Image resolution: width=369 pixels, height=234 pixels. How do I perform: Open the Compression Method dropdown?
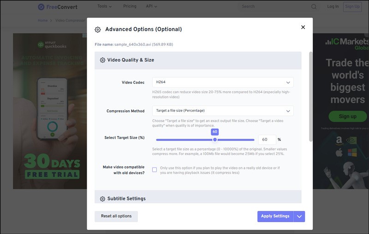click(x=223, y=111)
